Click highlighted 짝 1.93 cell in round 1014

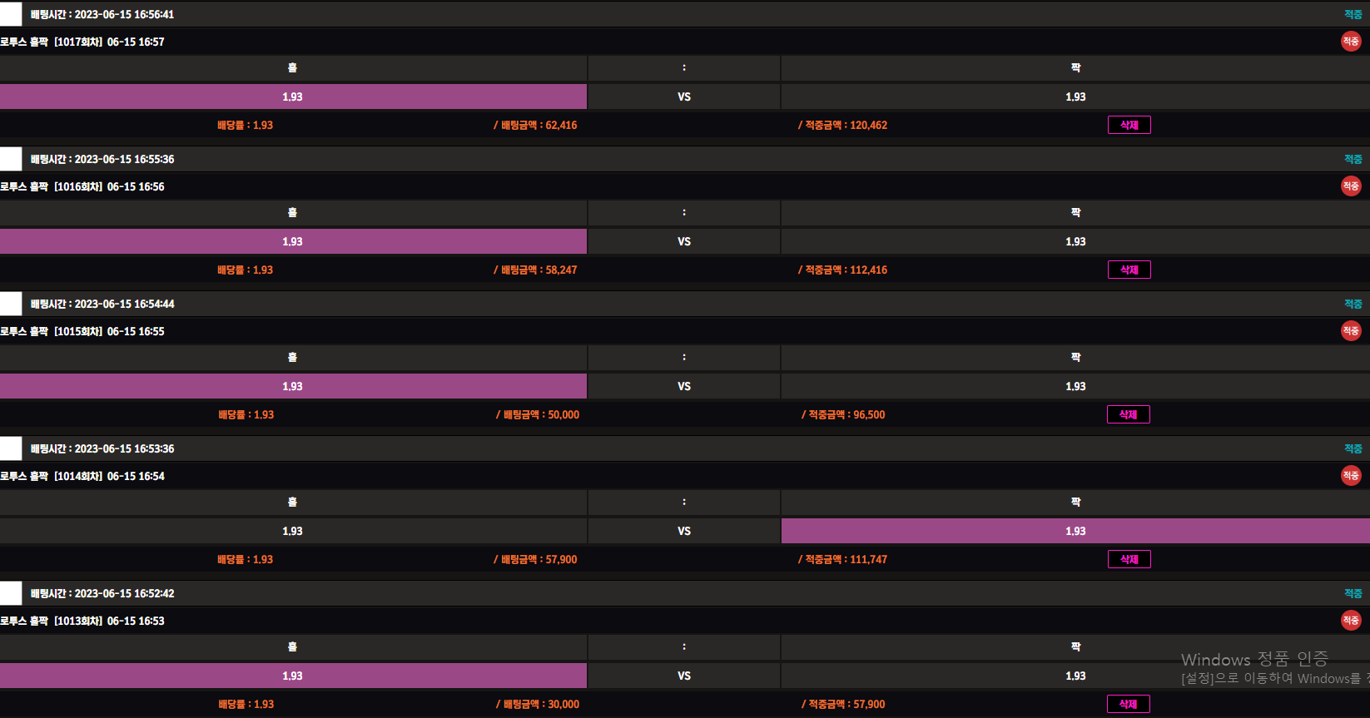point(1075,531)
